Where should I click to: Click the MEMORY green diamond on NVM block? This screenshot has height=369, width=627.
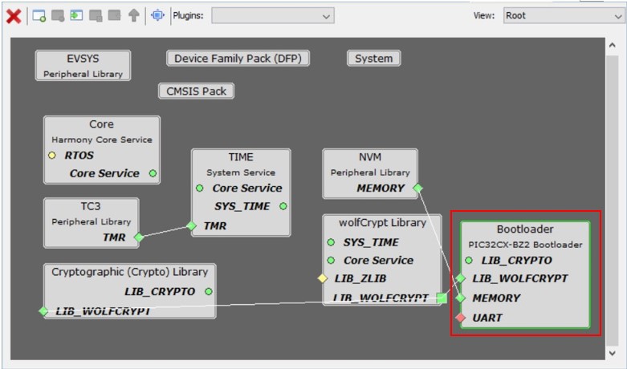[418, 188]
